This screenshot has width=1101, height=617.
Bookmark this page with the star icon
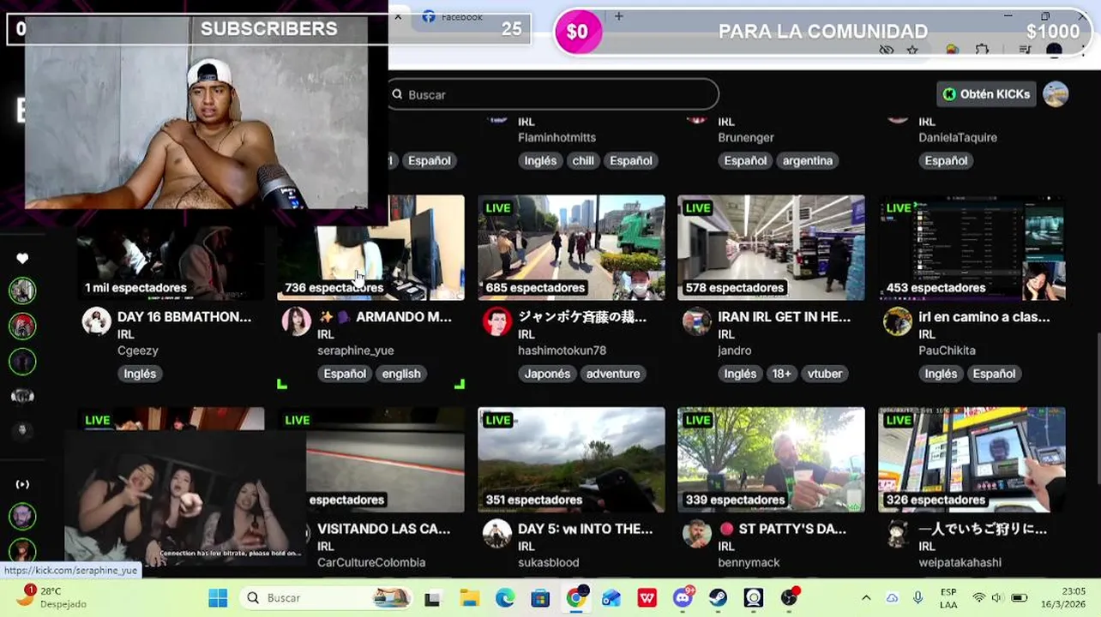coord(912,51)
